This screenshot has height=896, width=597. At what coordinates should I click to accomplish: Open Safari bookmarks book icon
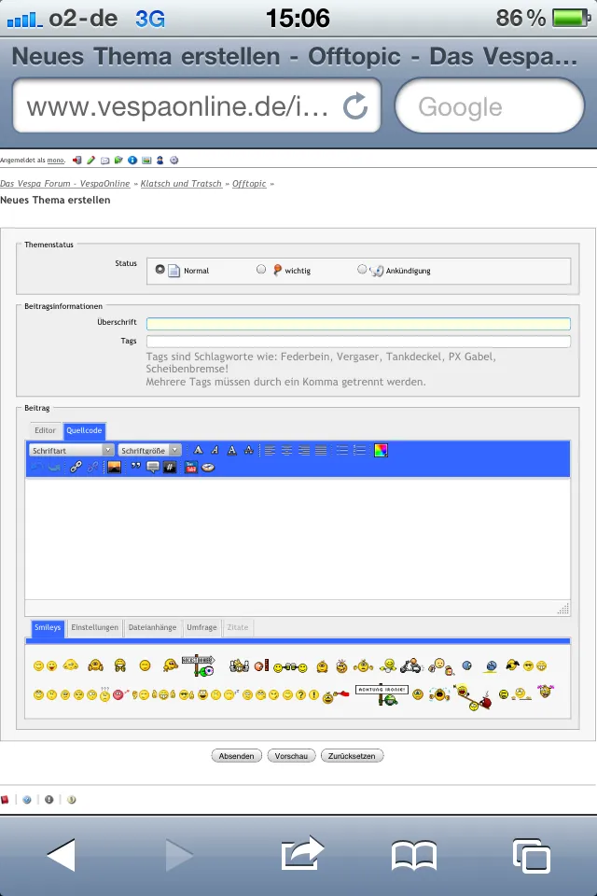click(x=414, y=854)
